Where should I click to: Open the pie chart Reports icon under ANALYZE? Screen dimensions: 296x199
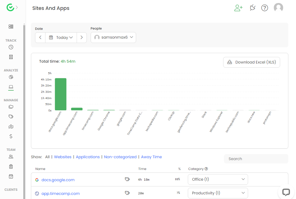pyautogui.click(x=11, y=77)
